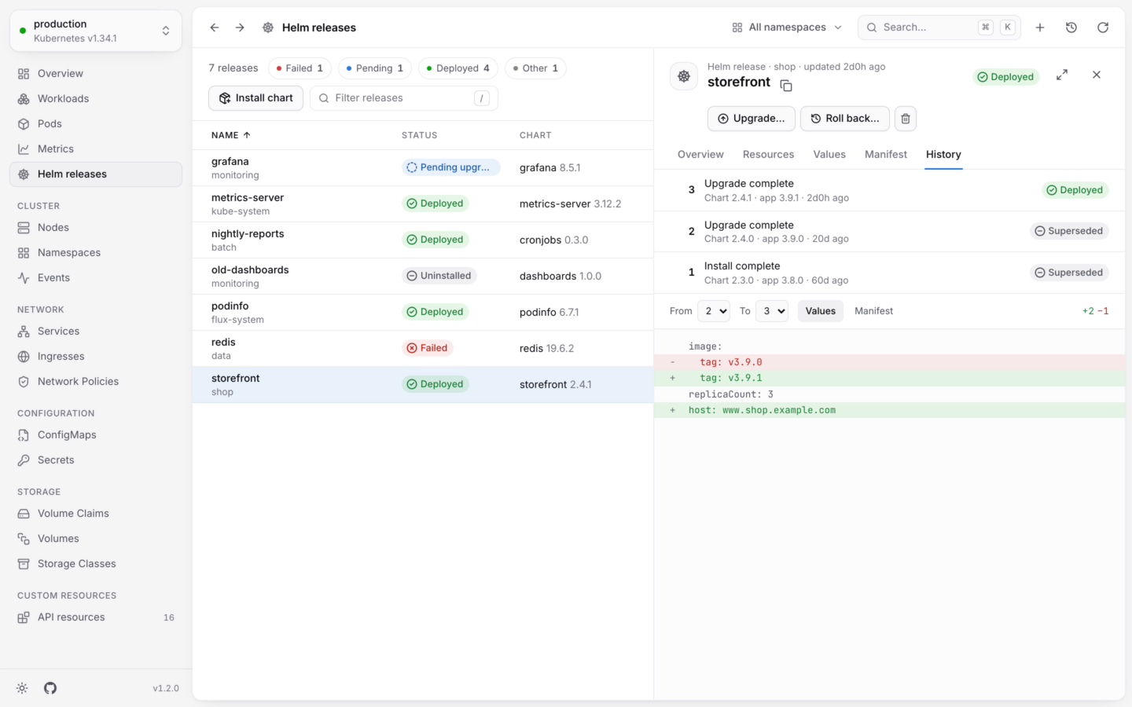Toggle the Deployed status filter
This screenshot has width=1132, height=707.
coord(458,68)
